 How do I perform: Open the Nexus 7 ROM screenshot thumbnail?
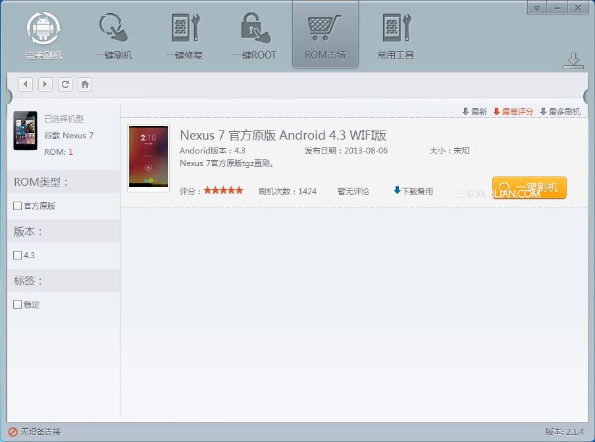(x=148, y=158)
